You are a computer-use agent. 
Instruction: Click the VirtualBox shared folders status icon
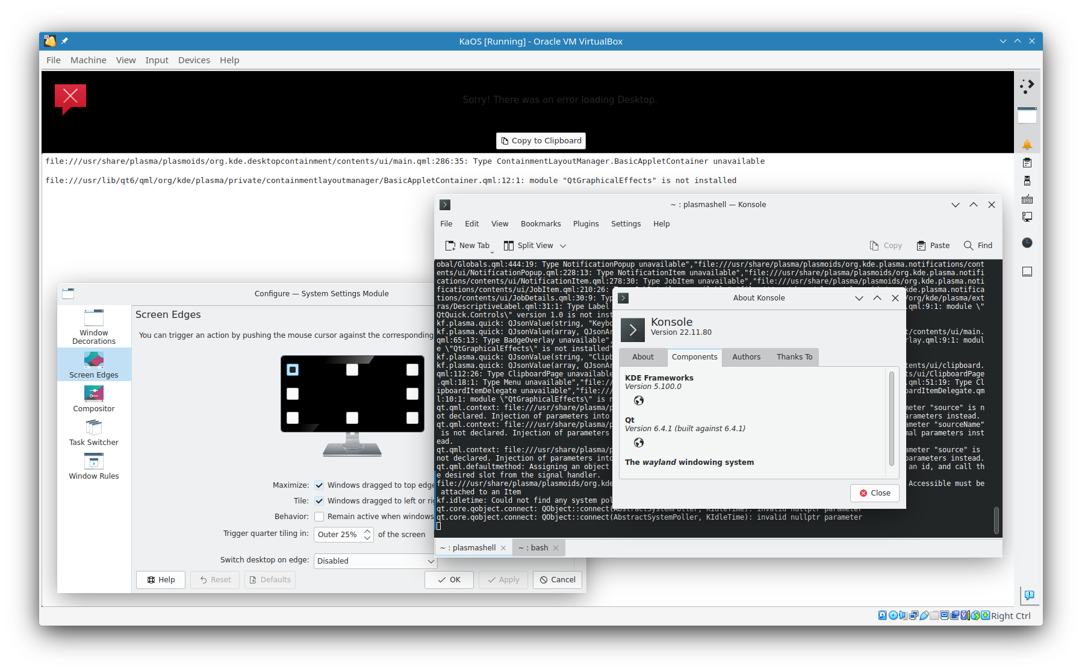point(934,615)
